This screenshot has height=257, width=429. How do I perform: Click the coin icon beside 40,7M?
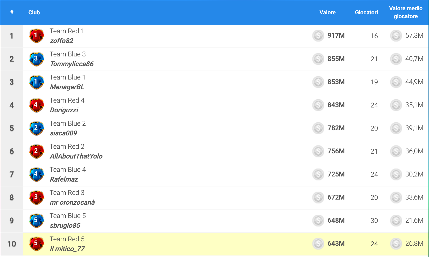tap(396, 59)
